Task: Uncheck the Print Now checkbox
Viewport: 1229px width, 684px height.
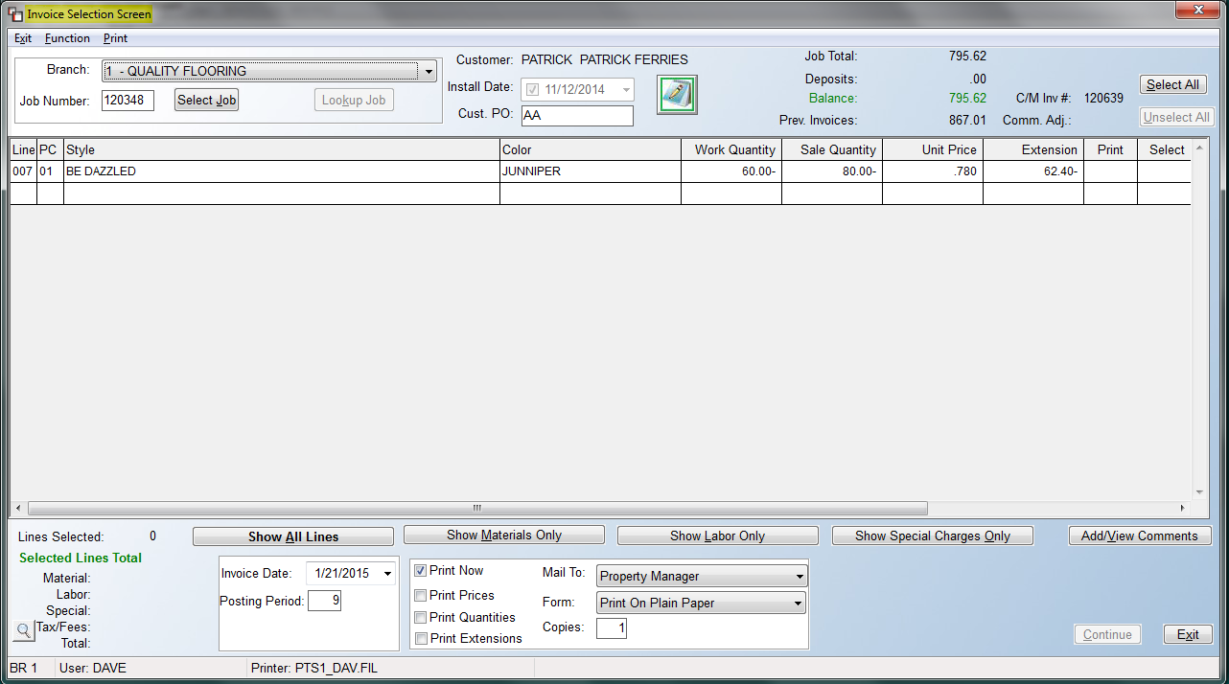Action: click(419, 570)
